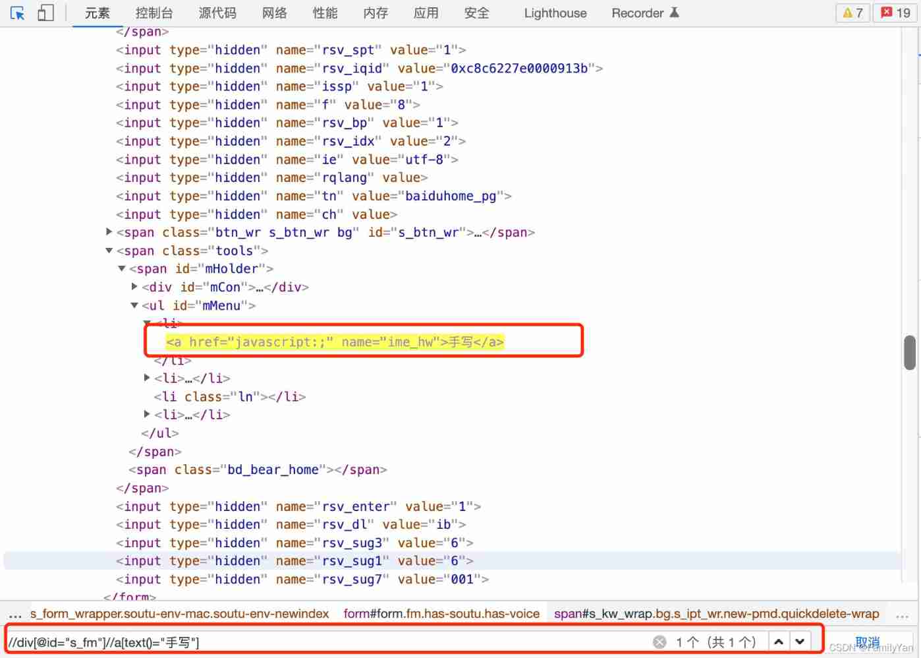
Task: Open the Lighthouse tab
Action: click(x=555, y=13)
